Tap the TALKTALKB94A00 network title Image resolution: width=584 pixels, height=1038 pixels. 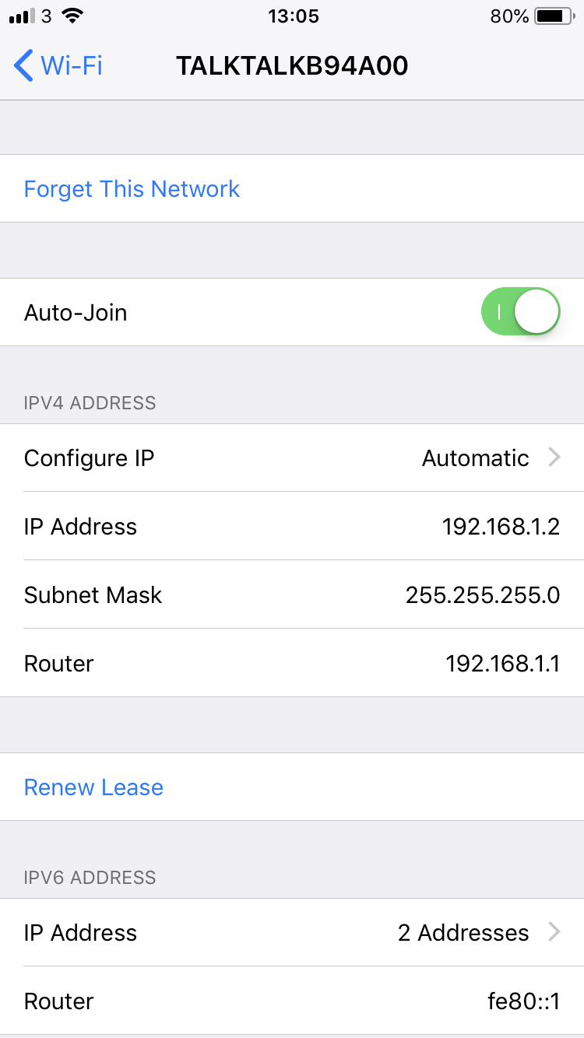coord(292,66)
